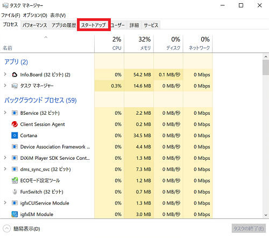Click the タスクの終了(E) button
The height and width of the screenshot is (238, 269).
click(x=249, y=228)
